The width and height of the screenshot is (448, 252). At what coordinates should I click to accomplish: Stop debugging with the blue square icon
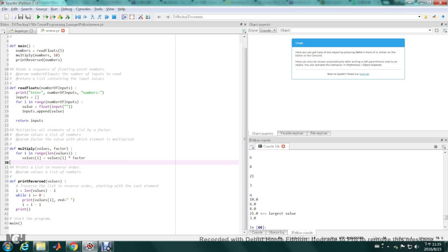[114, 17]
